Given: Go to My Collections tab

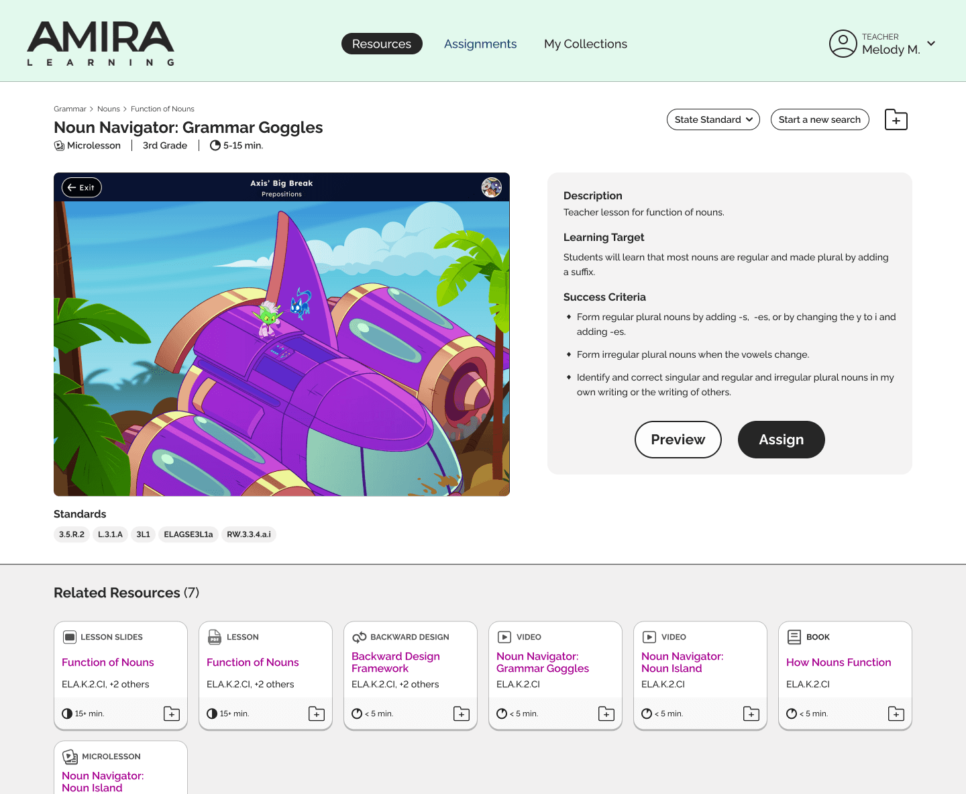Looking at the screenshot, I should point(586,44).
